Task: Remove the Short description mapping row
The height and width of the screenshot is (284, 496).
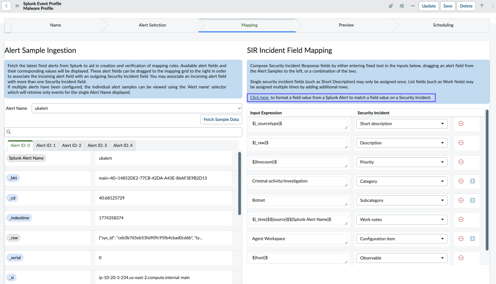Action: click(x=461, y=123)
